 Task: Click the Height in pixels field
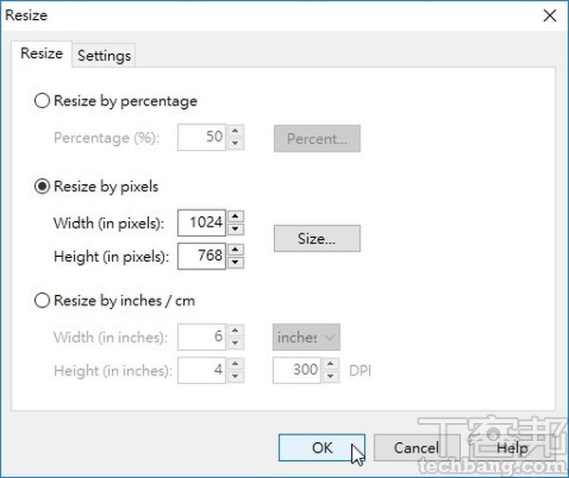click(201, 255)
